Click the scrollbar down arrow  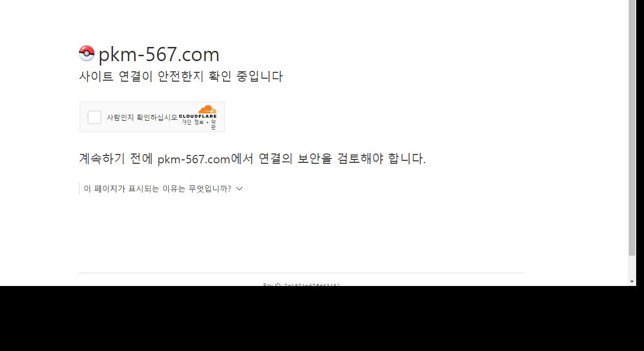click(x=632, y=282)
